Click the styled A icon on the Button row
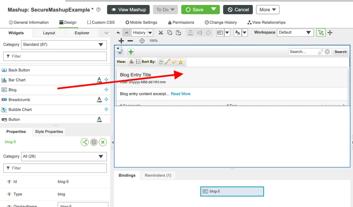 point(99,119)
